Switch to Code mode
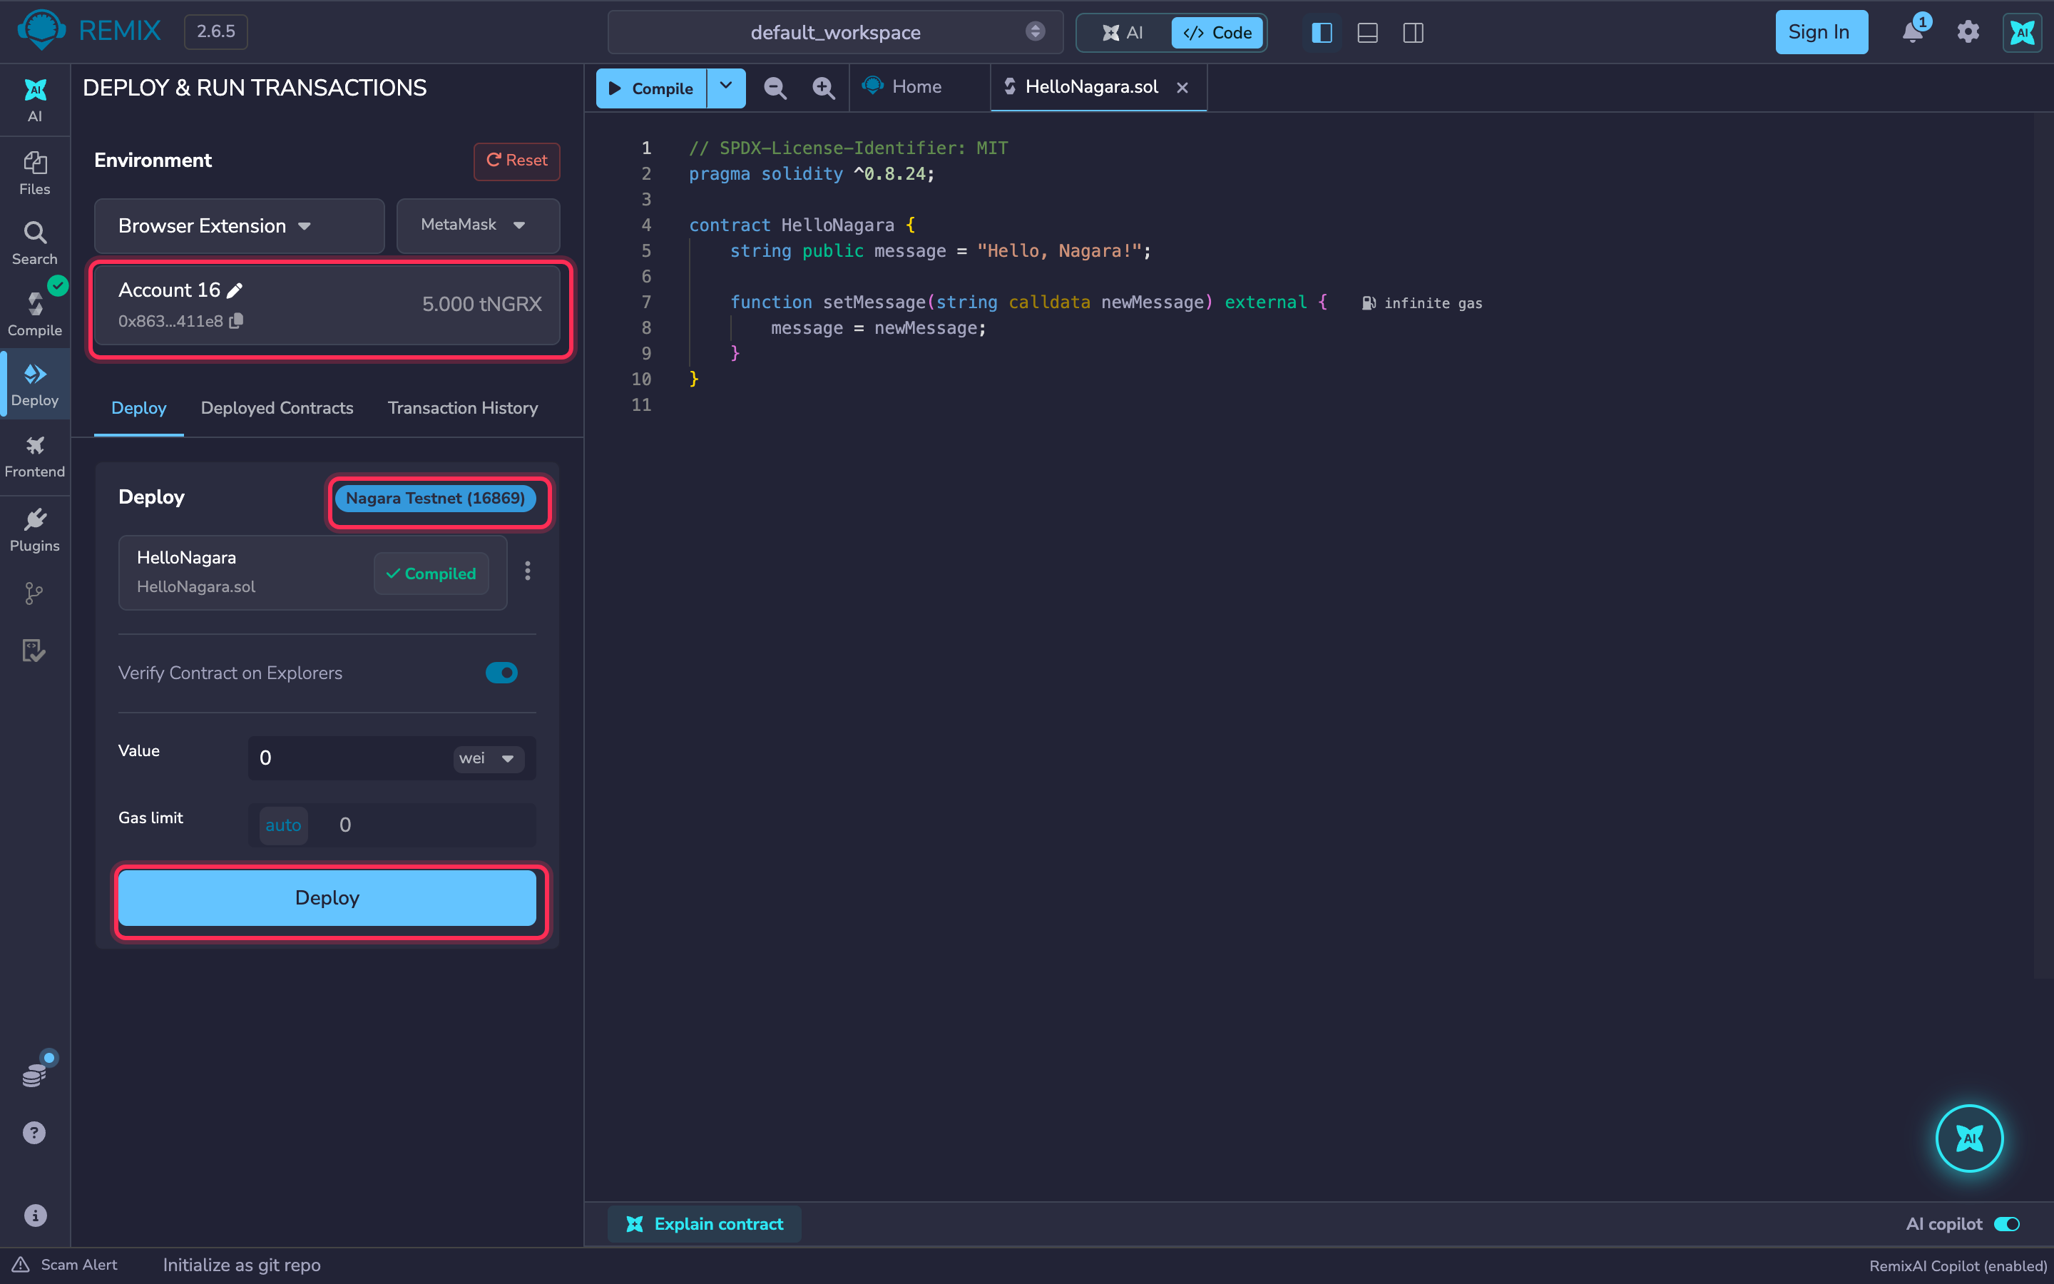 pyautogui.click(x=1218, y=32)
